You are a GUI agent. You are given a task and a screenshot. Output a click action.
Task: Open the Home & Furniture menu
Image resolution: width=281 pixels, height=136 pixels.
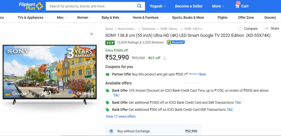[x=147, y=18]
